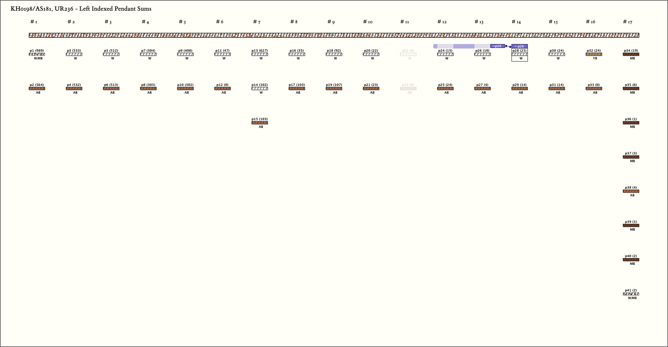Select the p1 (989) W:MB cord swatch
Viewport: 668px width, 347px height.
click(x=37, y=54)
